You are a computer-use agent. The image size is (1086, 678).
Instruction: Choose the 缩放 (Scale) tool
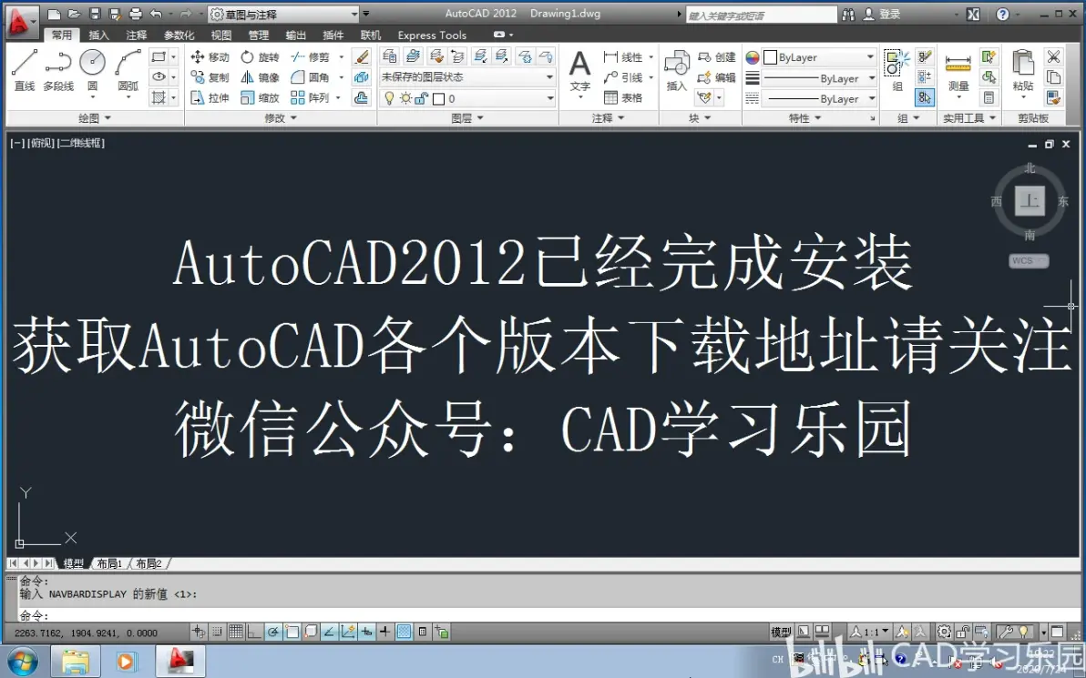(x=261, y=97)
